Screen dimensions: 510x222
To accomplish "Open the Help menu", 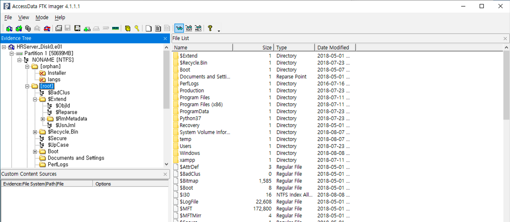I will click(x=60, y=18).
